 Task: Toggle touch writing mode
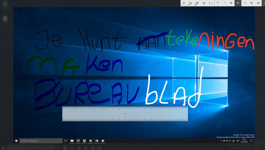[238, 3]
